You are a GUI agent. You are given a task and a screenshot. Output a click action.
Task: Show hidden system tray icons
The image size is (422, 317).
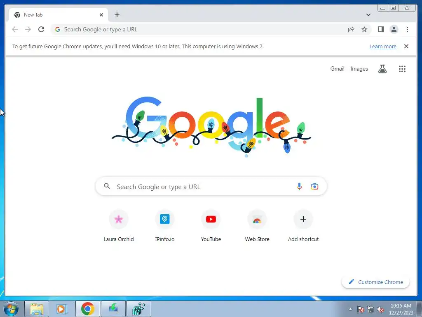point(350,309)
